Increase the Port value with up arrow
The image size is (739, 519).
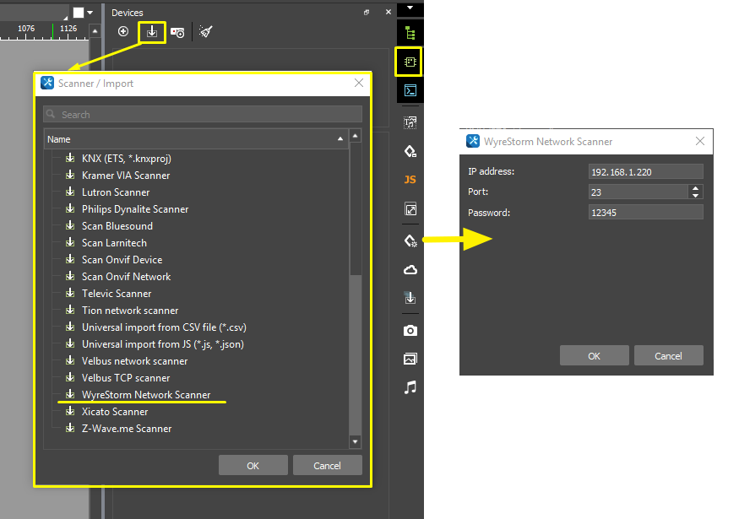pos(696,188)
